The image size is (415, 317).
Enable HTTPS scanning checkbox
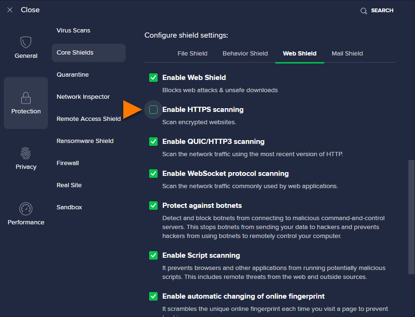153,110
